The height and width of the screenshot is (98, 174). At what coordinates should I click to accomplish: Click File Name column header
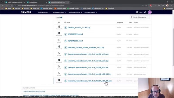click(x=67, y=22)
